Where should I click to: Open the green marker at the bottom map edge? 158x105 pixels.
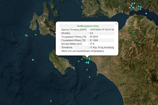pos(51,101)
